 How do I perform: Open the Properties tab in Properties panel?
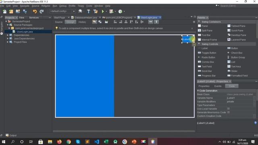(x=204, y=86)
